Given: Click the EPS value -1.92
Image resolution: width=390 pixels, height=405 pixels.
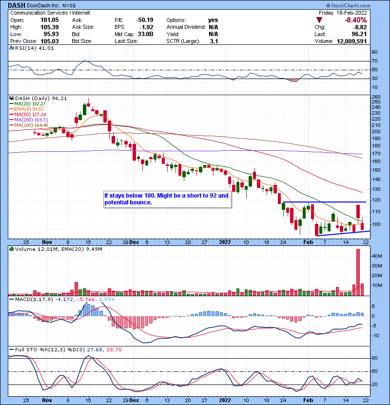Looking at the screenshot, I should [146, 27].
